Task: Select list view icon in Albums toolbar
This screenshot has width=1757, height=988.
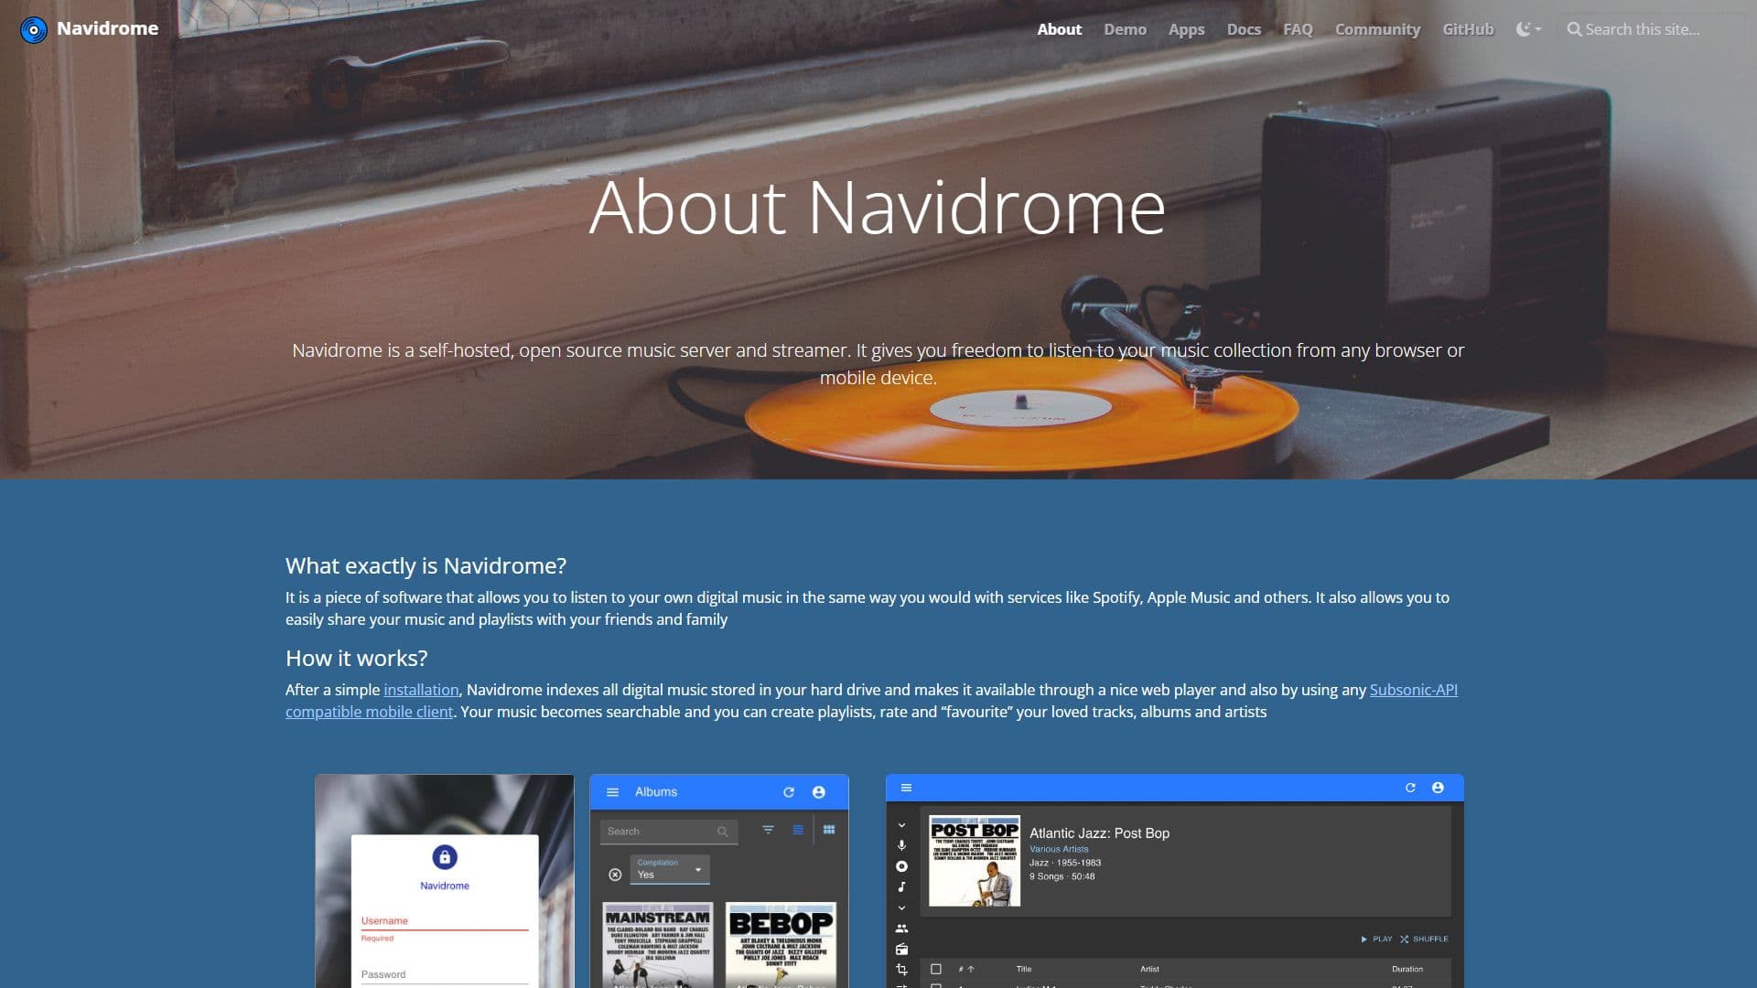Action: 798,830
